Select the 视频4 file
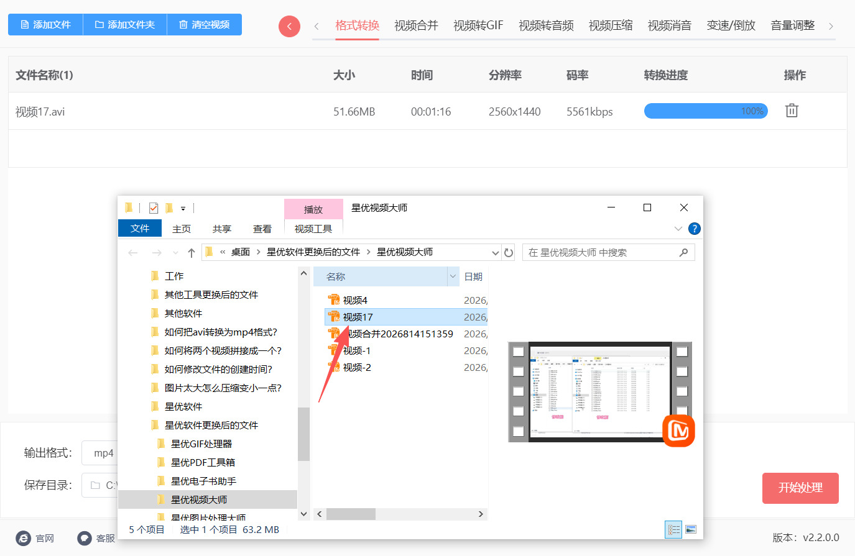 (x=355, y=300)
